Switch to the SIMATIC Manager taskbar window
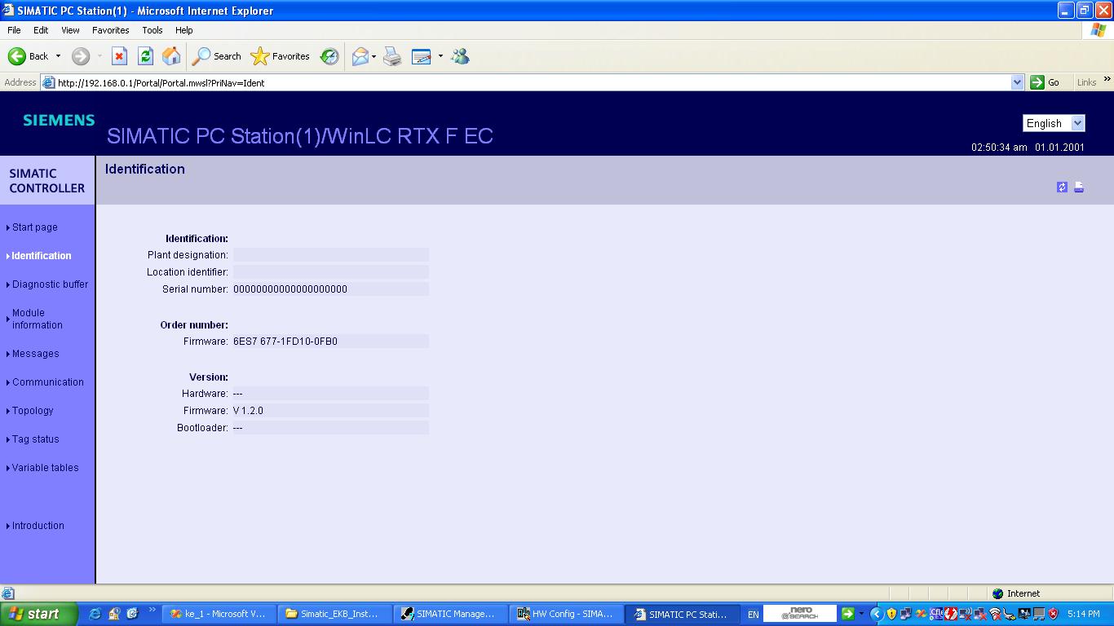1114x626 pixels. (450, 614)
